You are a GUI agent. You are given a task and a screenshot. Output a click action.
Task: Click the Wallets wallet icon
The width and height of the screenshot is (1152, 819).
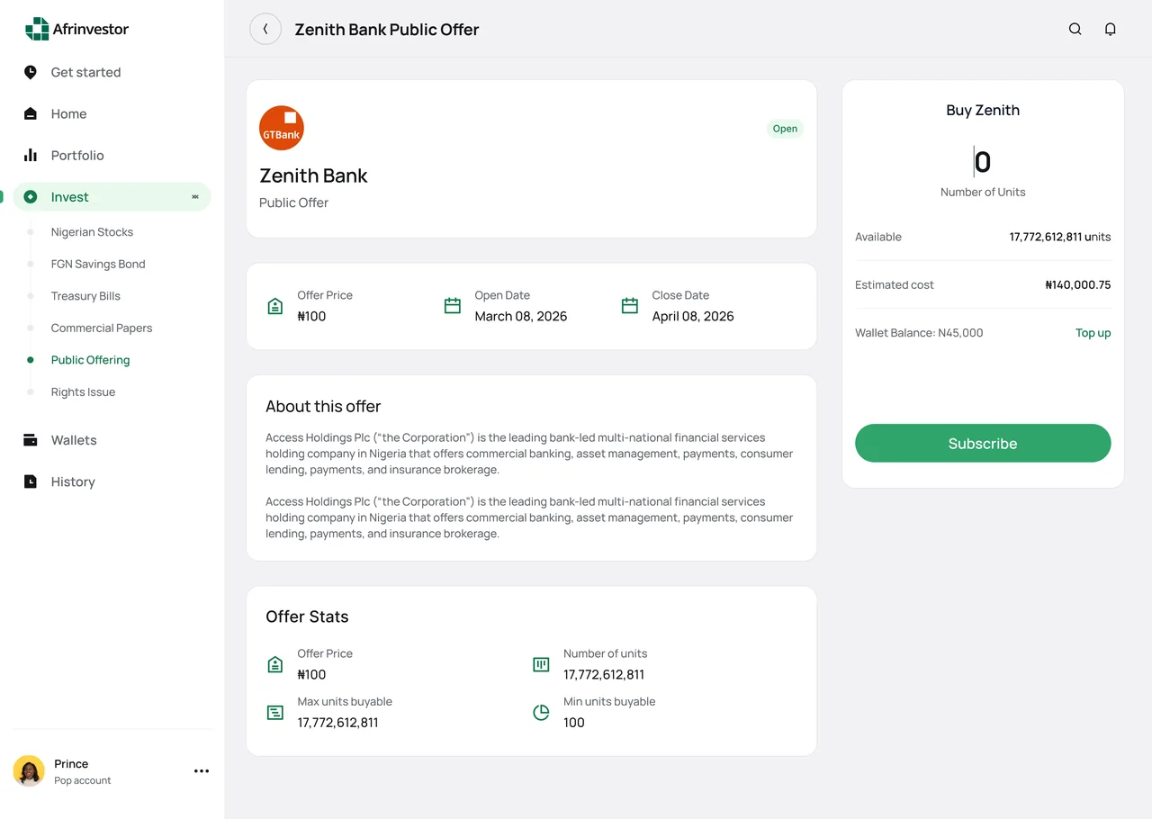click(31, 440)
